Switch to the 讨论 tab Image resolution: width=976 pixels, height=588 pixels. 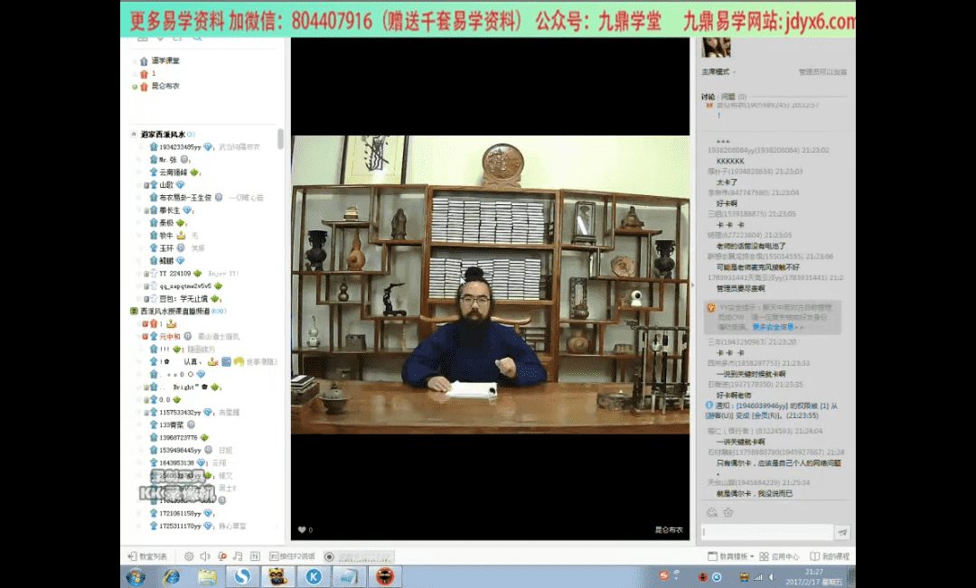(x=708, y=97)
